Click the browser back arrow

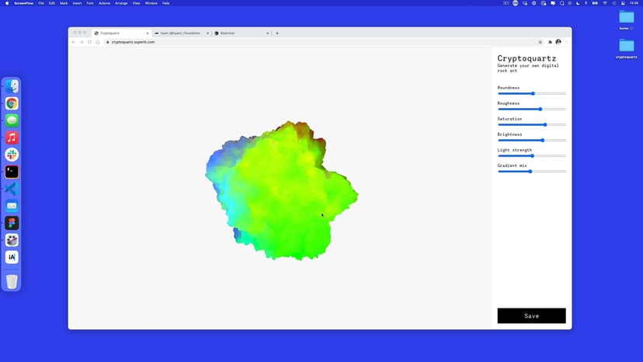coord(73,42)
